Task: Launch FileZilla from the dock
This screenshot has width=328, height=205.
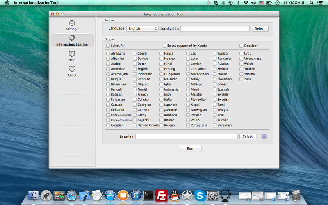Action: tap(161, 196)
